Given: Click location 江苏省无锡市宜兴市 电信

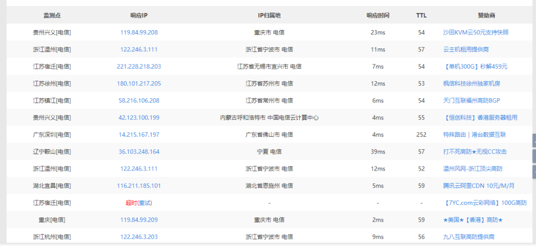Looking at the screenshot, I should [269, 67].
